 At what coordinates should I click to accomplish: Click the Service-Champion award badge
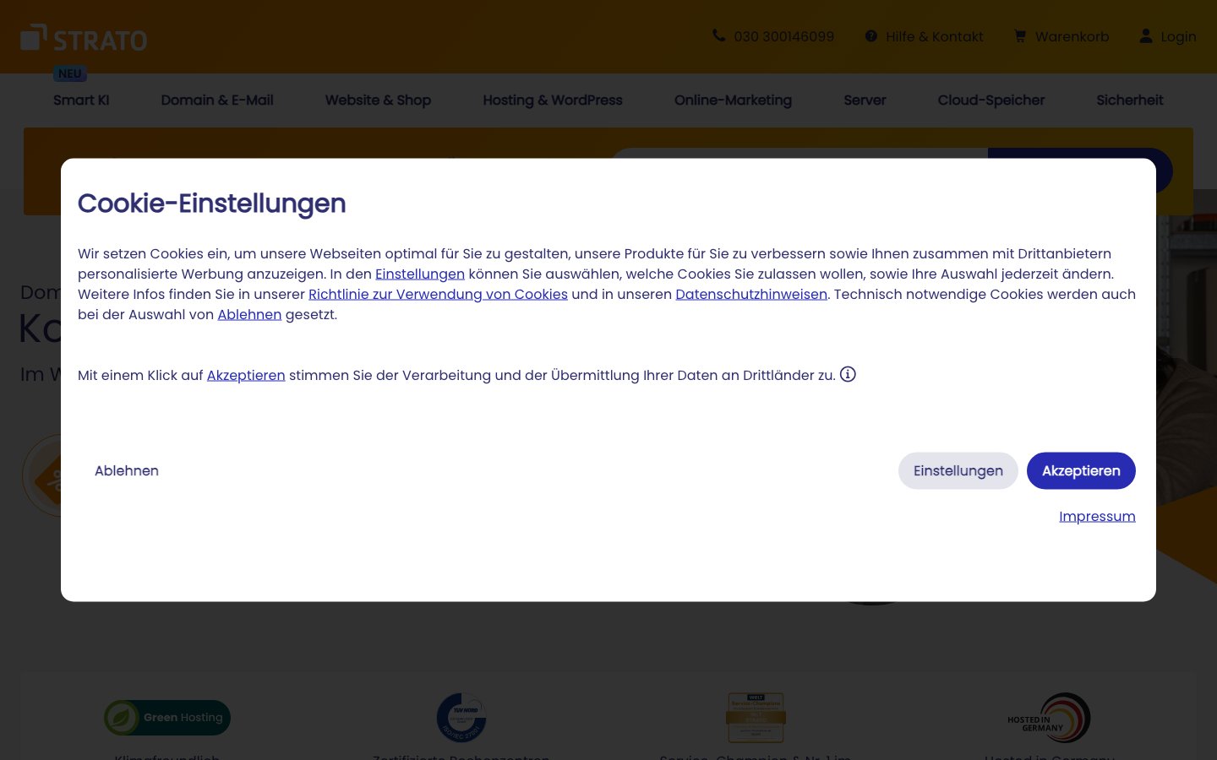756,718
